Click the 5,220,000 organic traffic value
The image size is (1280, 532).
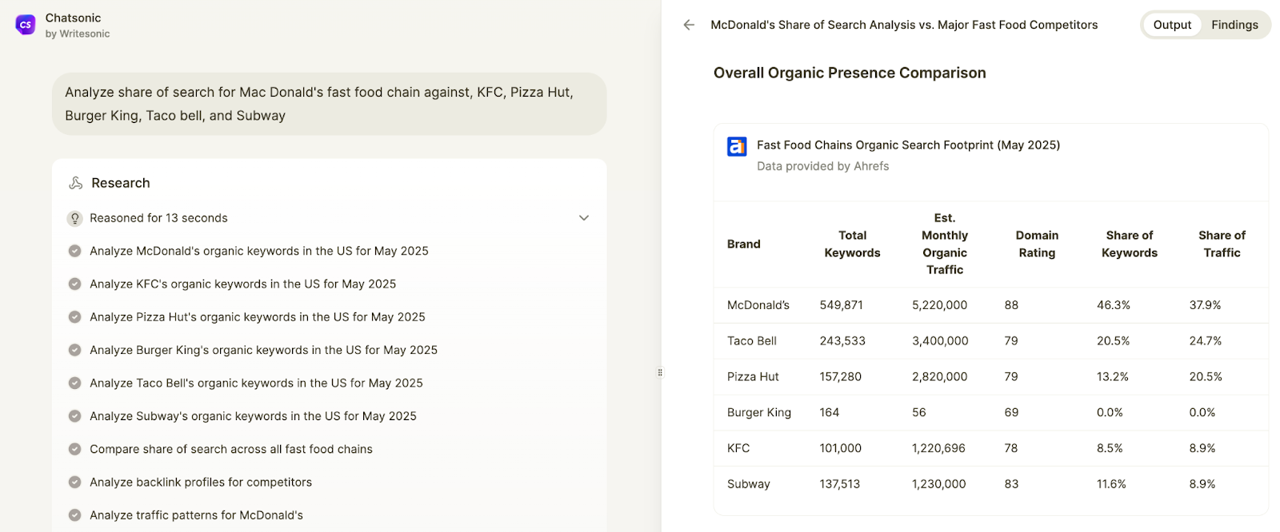tap(940, 305)
